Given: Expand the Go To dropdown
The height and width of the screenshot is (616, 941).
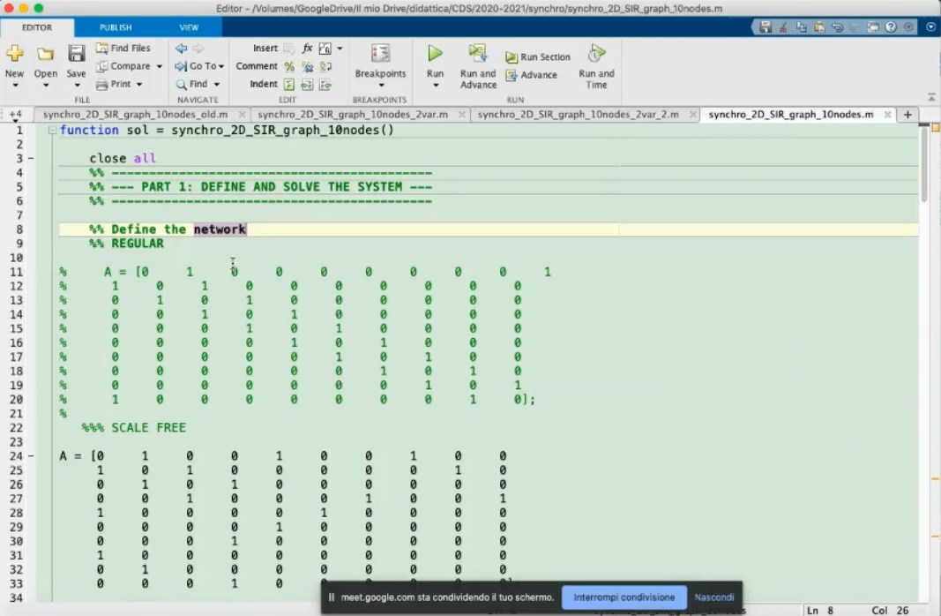Looking at the screenshot, I should [220, 66].
